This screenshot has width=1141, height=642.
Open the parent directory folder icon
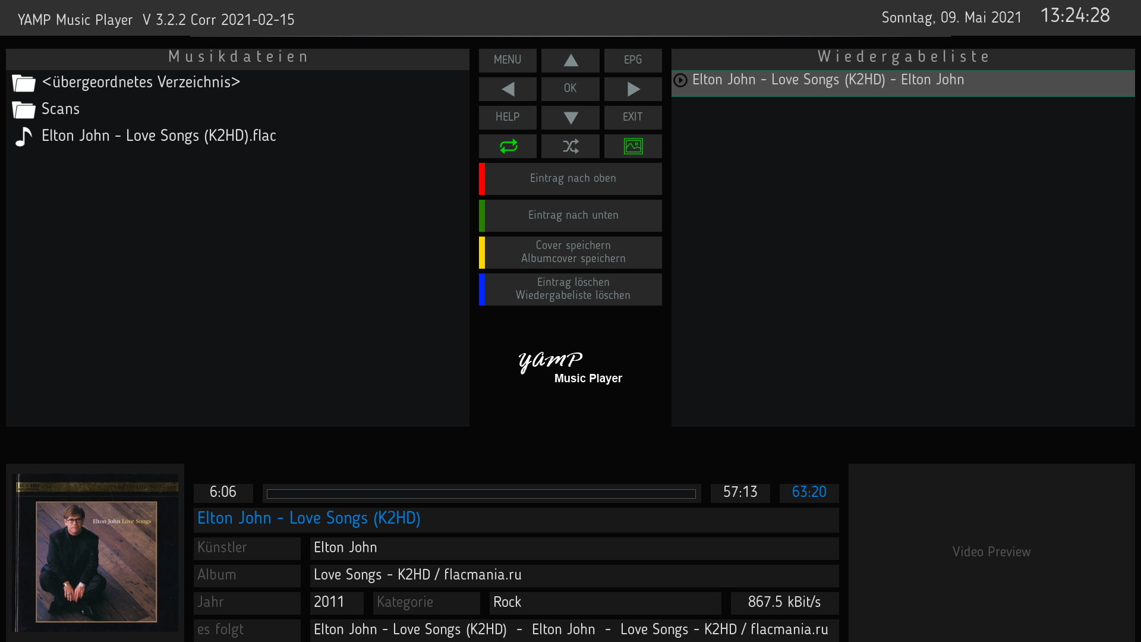(24, 83)
